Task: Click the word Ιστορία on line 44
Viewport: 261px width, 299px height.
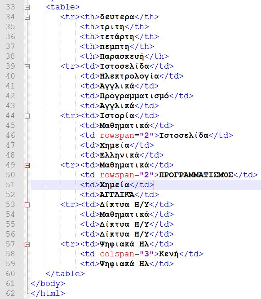Action: (117, 116)
